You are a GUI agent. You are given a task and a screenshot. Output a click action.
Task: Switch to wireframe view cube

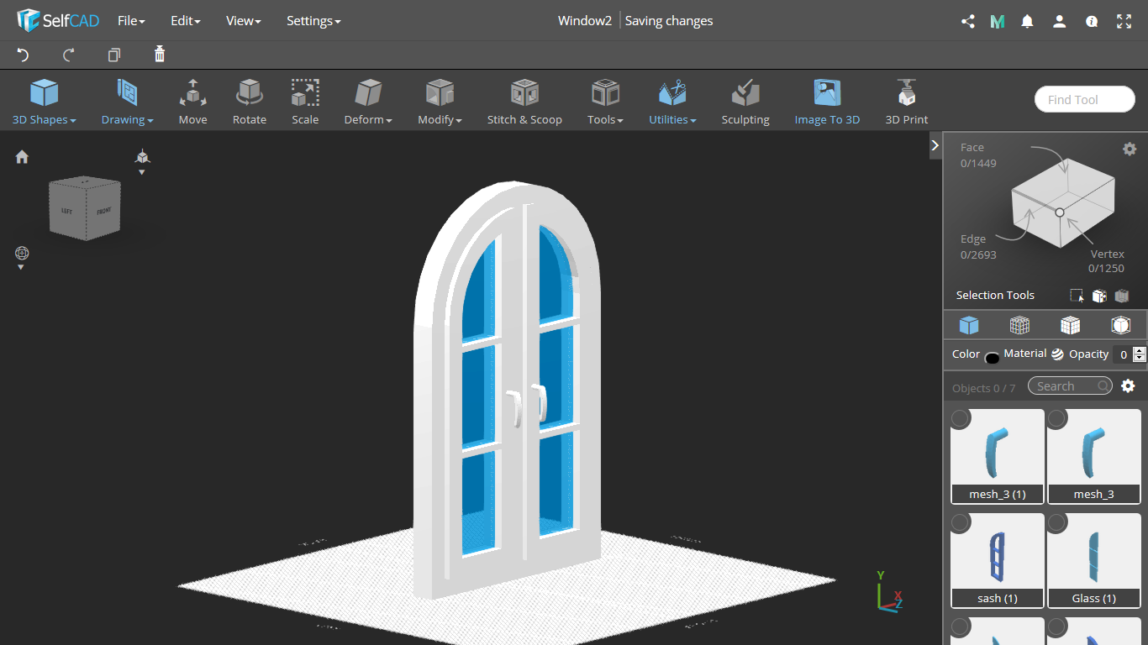pos(1019,325)
